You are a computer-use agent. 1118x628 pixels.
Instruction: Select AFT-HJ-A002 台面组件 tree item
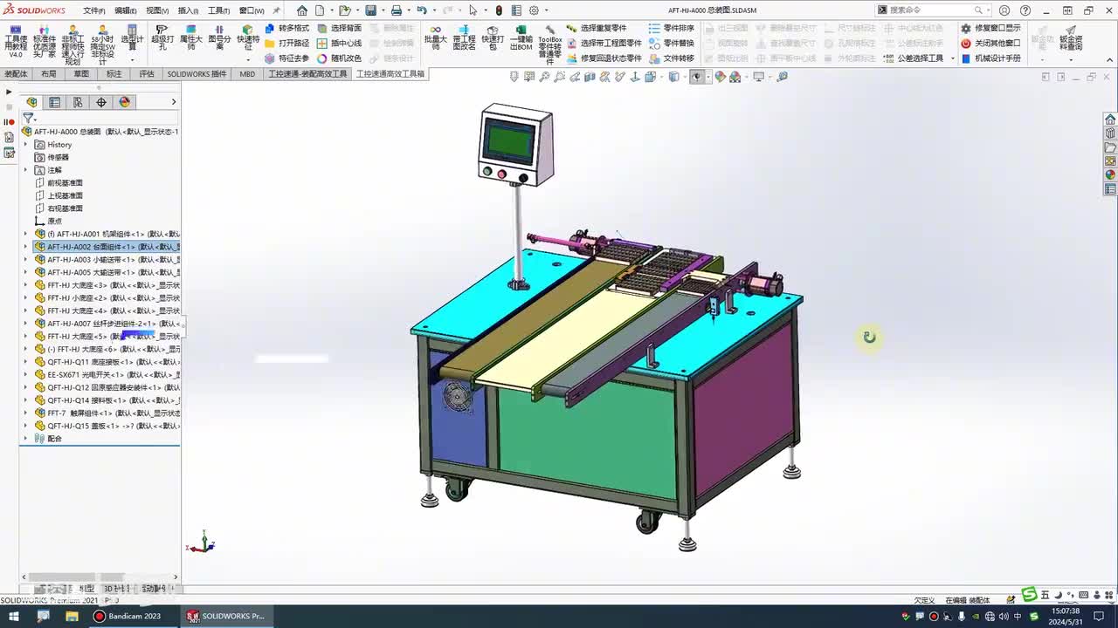click(107, 247)
